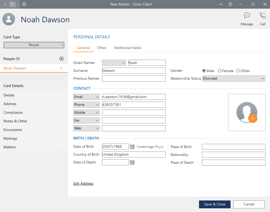Remove Noah Dawson with the X icon
Image resolution: width=270 pixels, height=212 pixels.
(62, 68)
